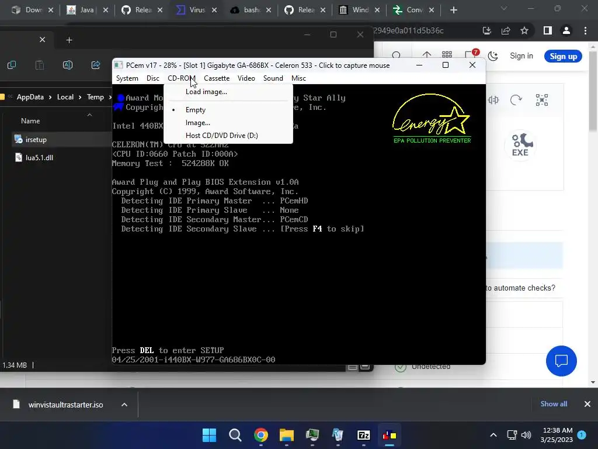598x449 pixels.
Task: Click the share icon in File Explorer toolbar
Action: [x=96, y=65]
